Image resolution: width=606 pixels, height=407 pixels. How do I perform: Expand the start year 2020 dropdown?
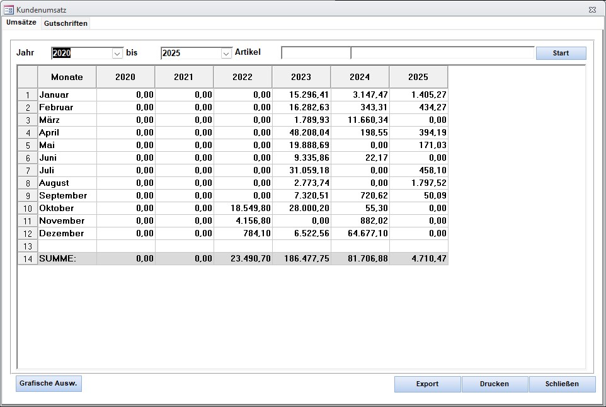click(117, 54)
